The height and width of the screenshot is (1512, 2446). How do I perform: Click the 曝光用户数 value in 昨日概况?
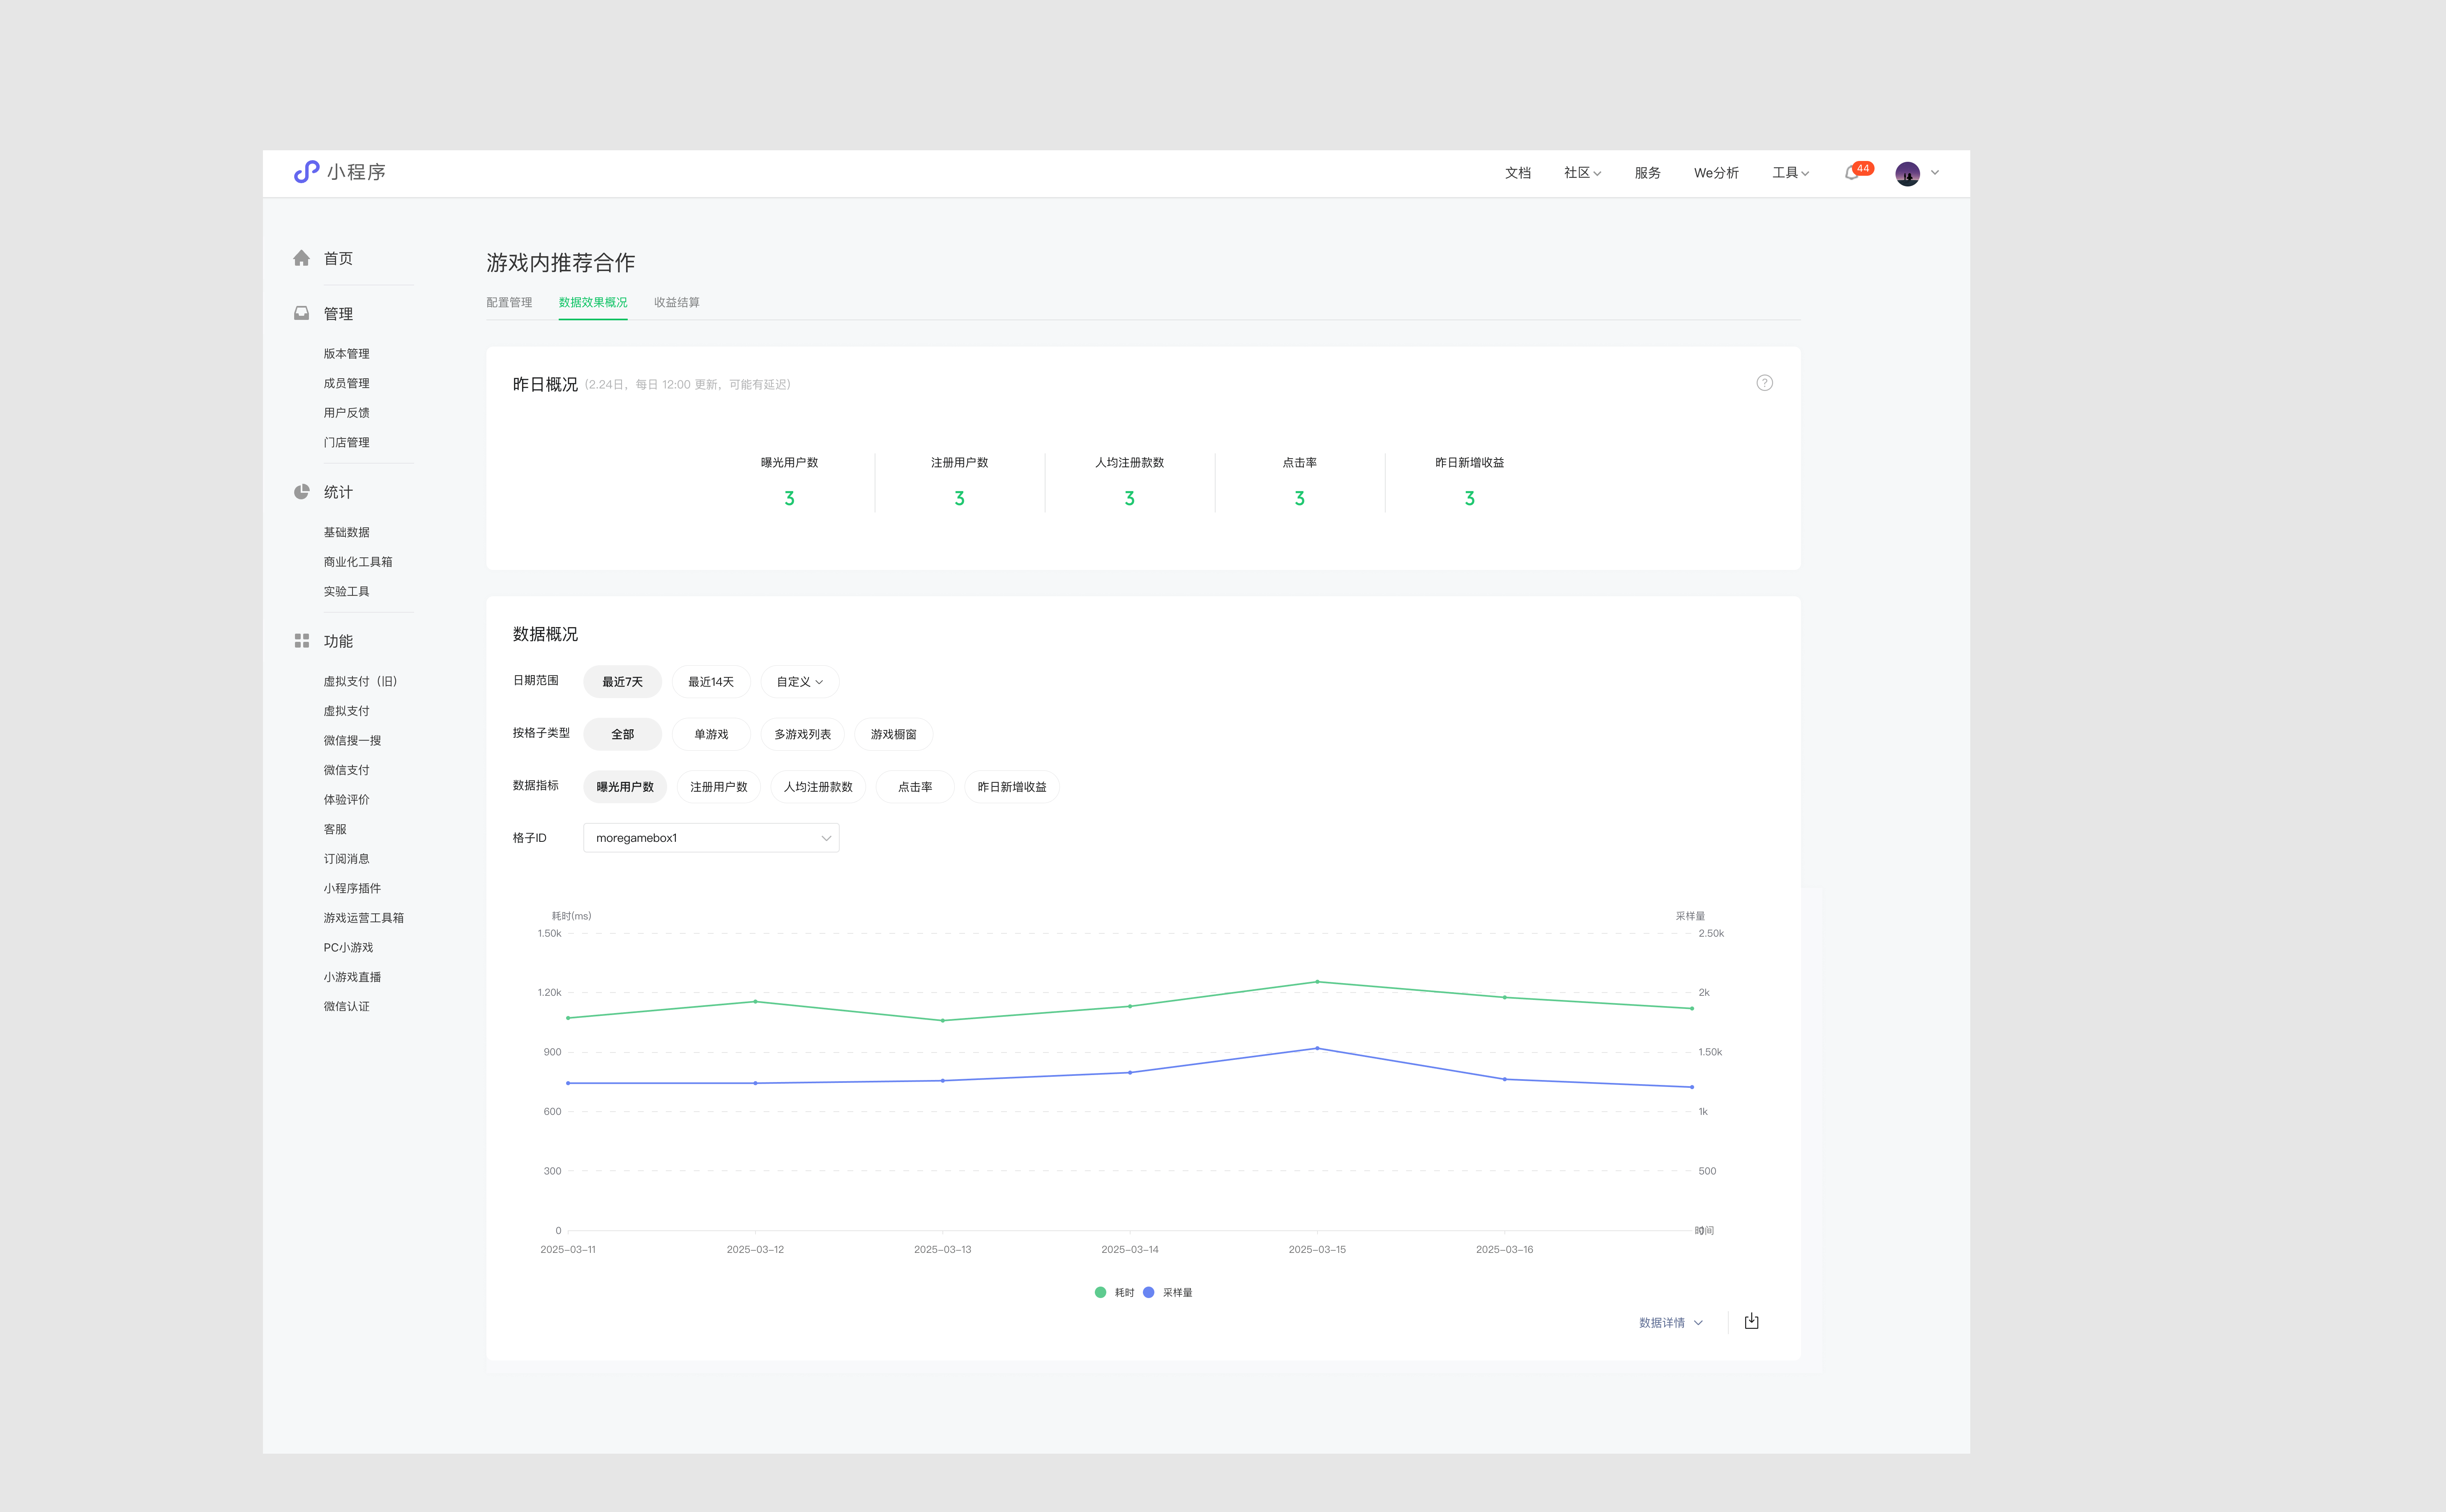pyautogui.click(x=789, y=498)
